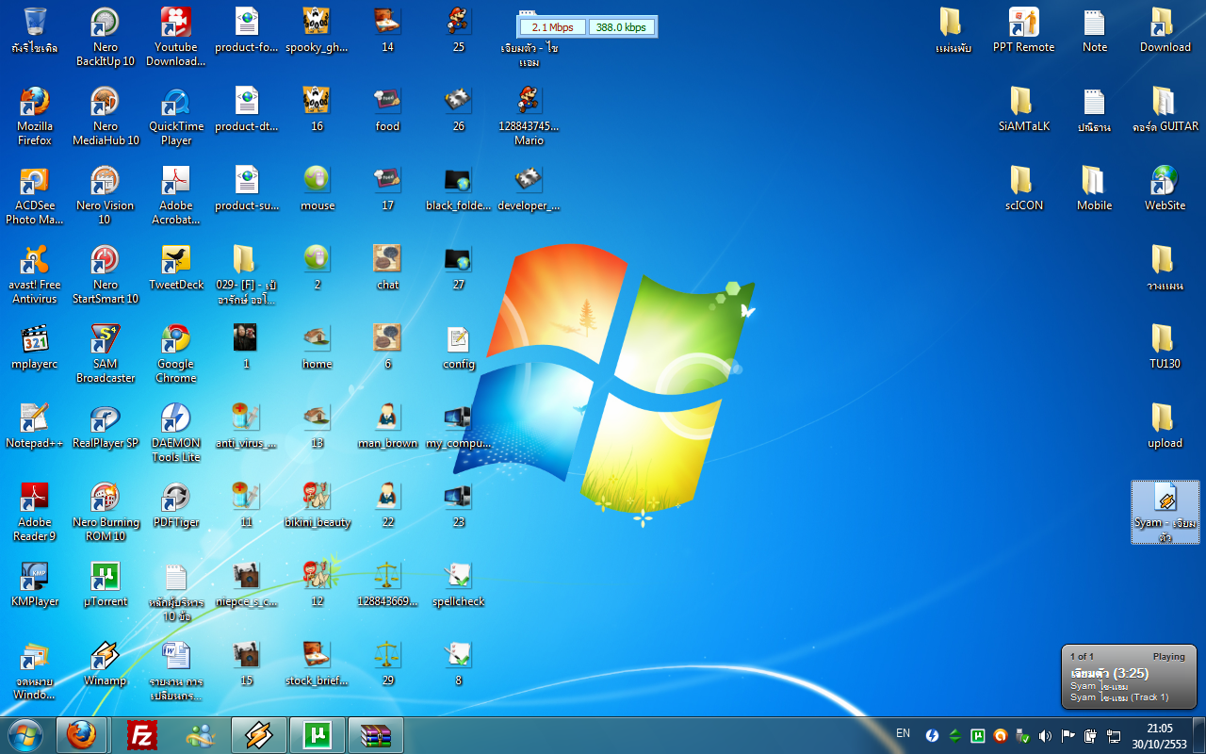The width and height of the screenshot is (1206, 754).
Task: Click the Nero StartSmart 10 icon
Action: 105,273
